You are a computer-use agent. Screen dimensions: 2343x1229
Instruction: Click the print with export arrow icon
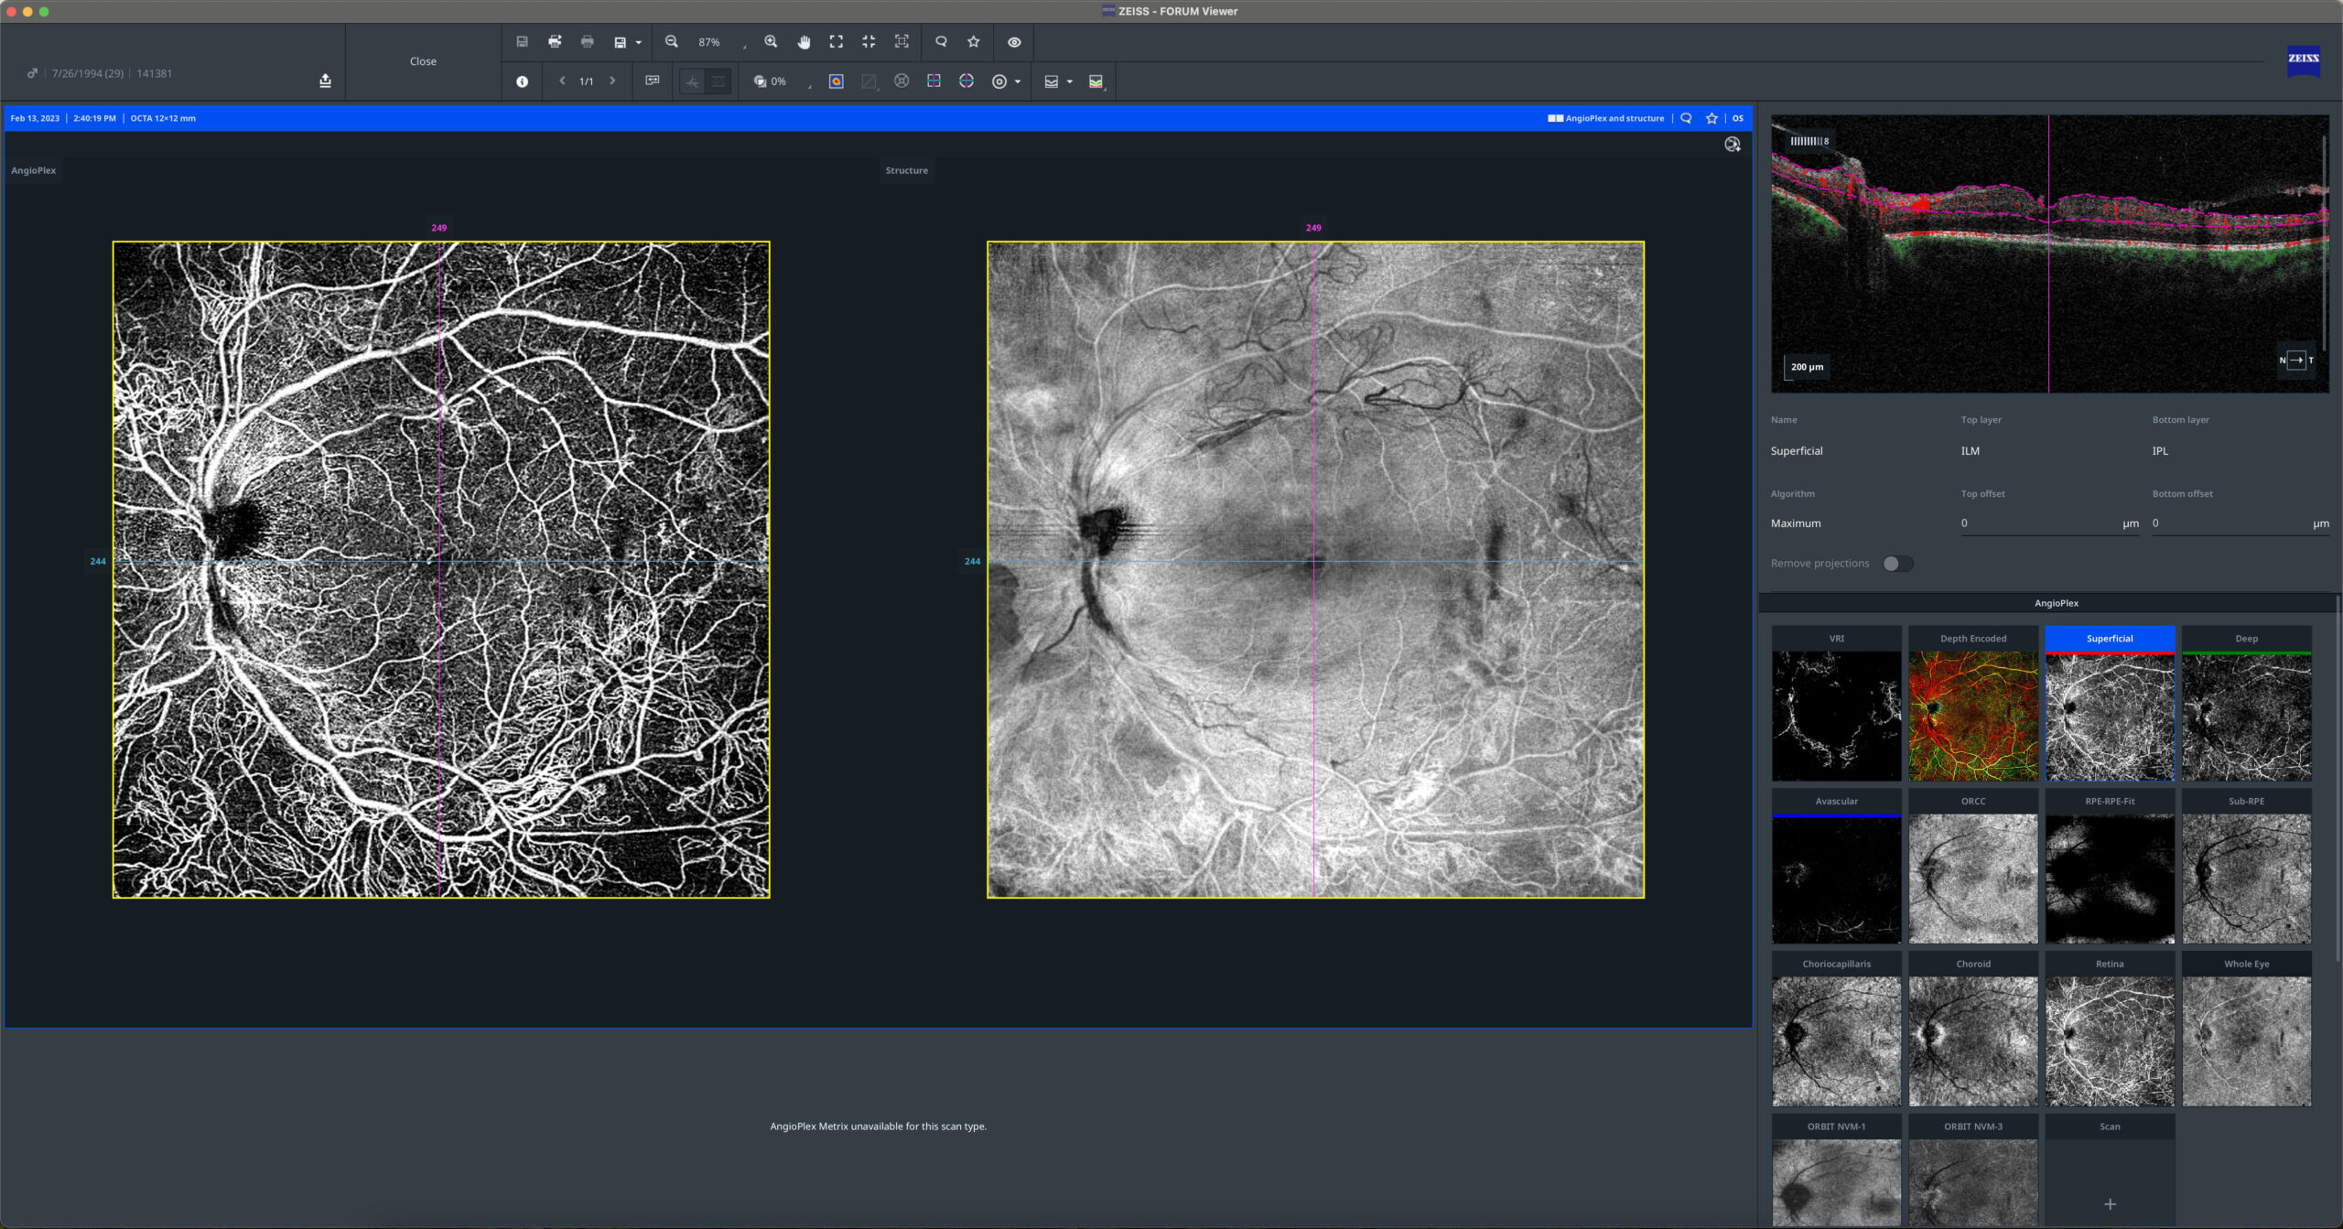click(x=555, y=42)
